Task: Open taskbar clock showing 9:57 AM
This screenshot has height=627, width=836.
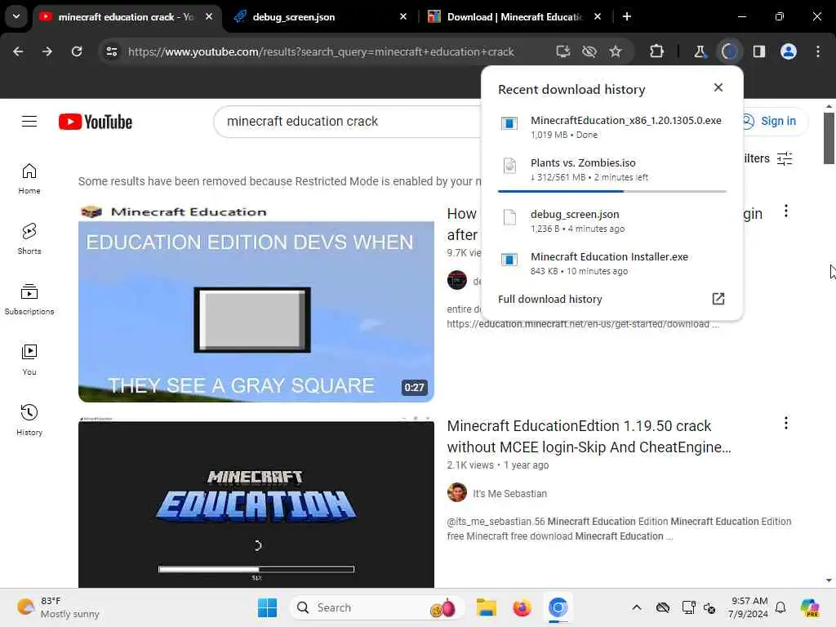Action: point(748,607)
